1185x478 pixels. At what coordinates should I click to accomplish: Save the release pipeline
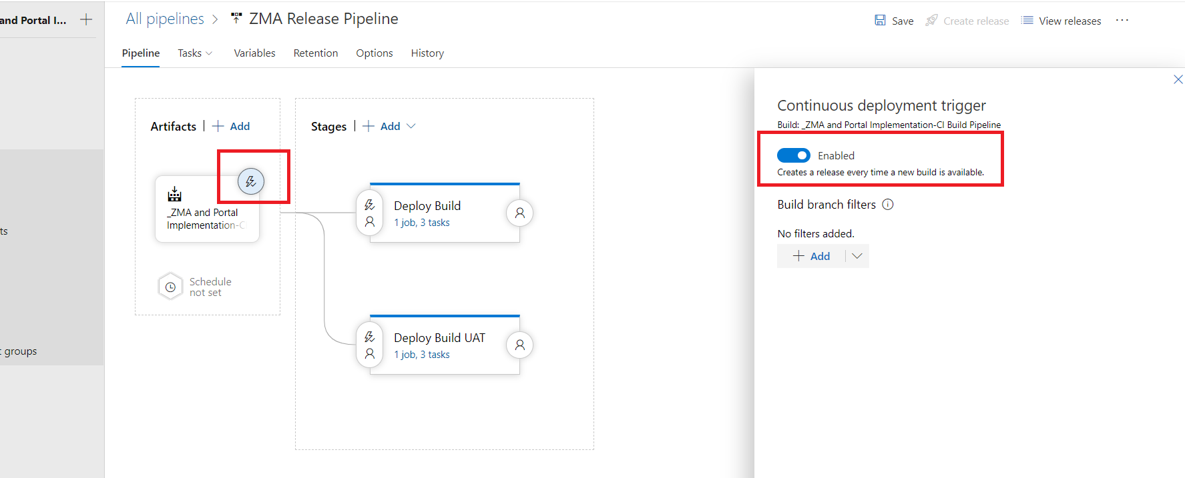click(x=894, y=21)
